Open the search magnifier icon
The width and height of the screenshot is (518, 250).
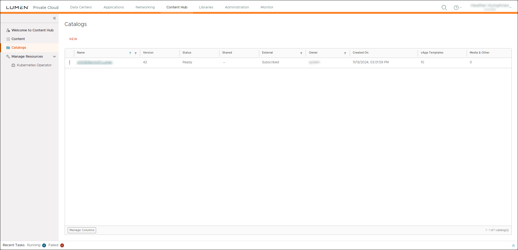coord(444,8)
